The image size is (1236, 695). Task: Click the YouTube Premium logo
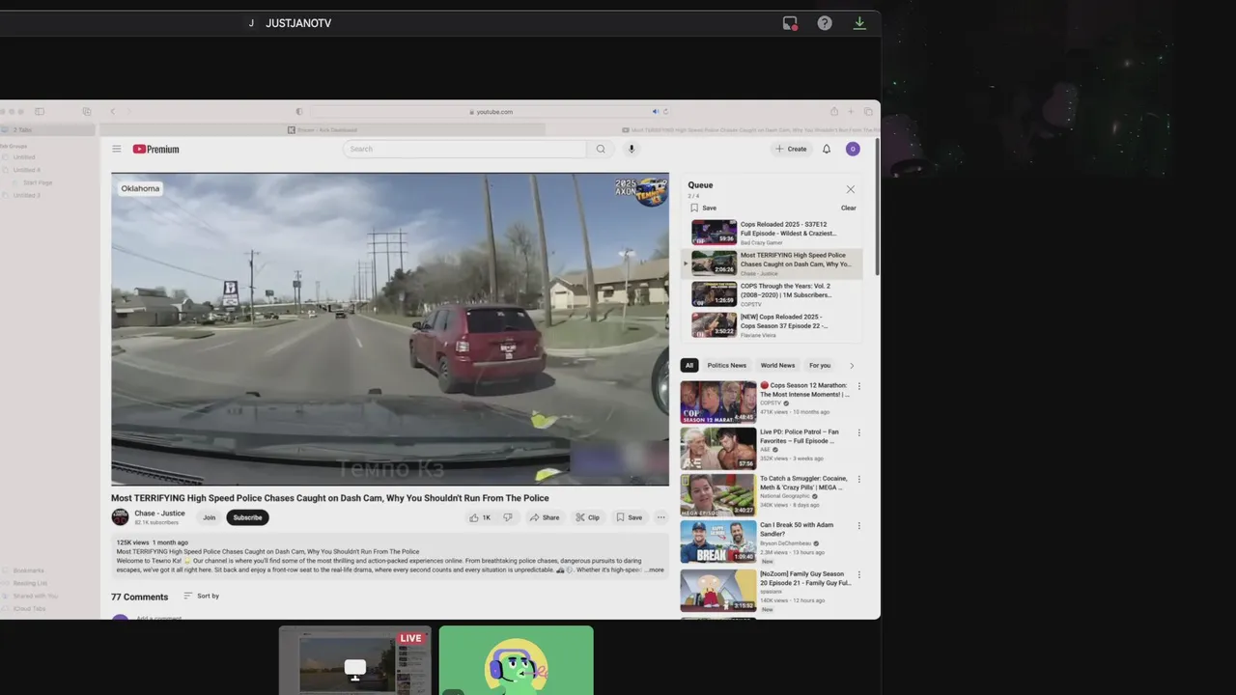[155, 149]
